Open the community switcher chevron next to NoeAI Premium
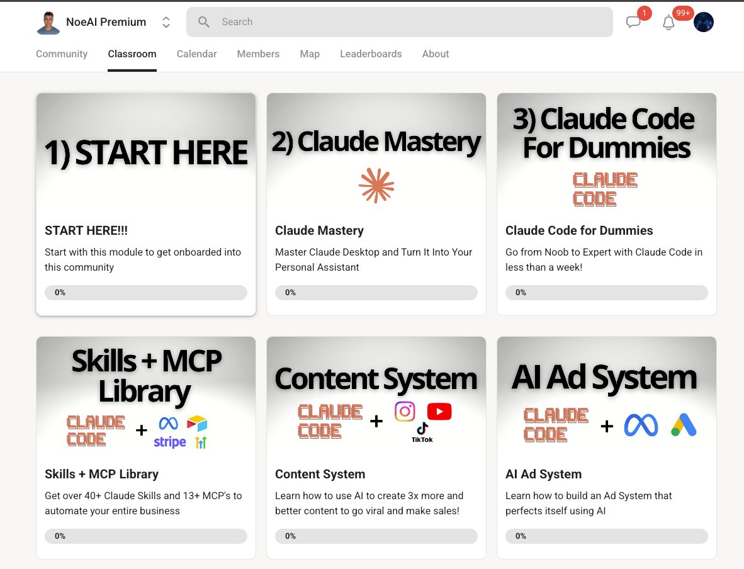The width and height of the screenshot is (744, 569). click(166, 21)
